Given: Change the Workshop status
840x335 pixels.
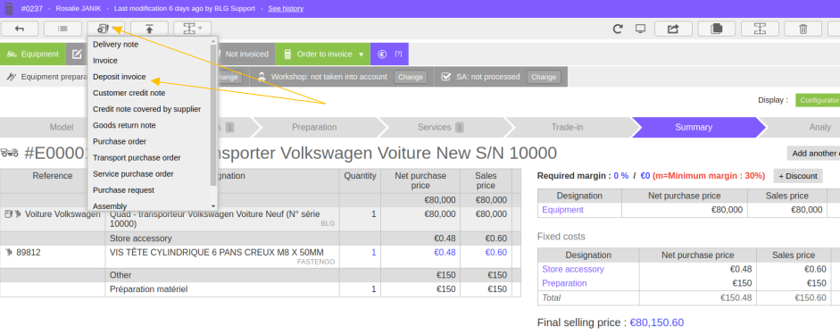Looking at the screenshot, I should (x=411, y=77).
